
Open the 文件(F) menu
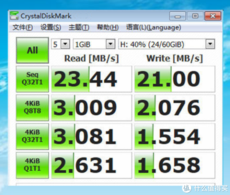click(x=23, y=28)
